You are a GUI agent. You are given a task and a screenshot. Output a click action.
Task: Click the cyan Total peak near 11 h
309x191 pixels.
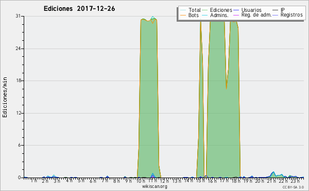[x=153, y=18]
